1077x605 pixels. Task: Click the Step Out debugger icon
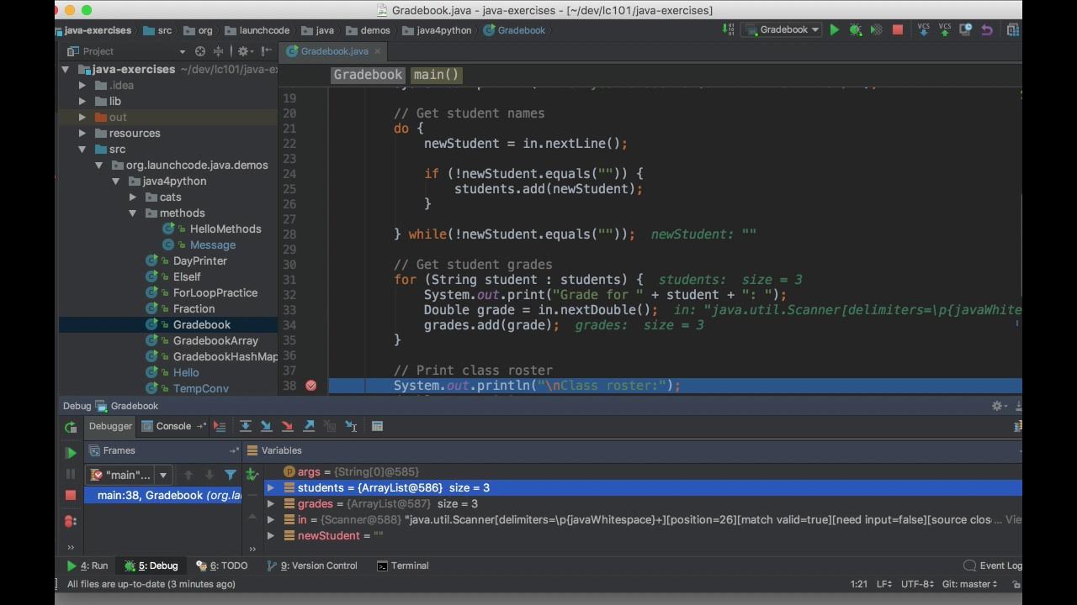(309, 426)
